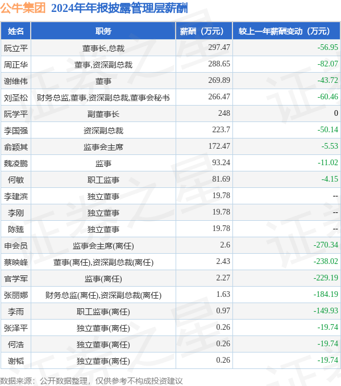Select the name 魏凌鹏
The width and height of the screenshot is (341, 386).
pyautogui.click(x=16, y=163)
